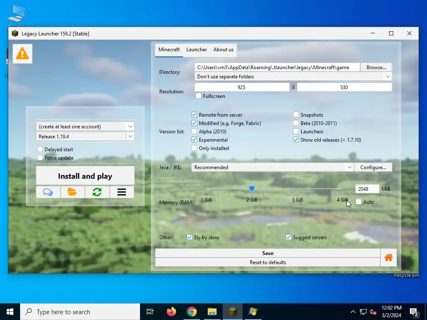427x320 pixels.
Task: Click the Directory path input field
Action: coord(277,67)
